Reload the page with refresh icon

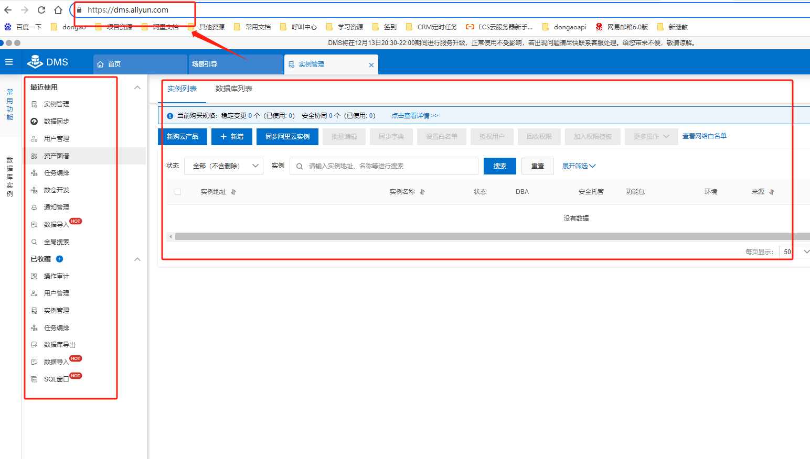41,10
